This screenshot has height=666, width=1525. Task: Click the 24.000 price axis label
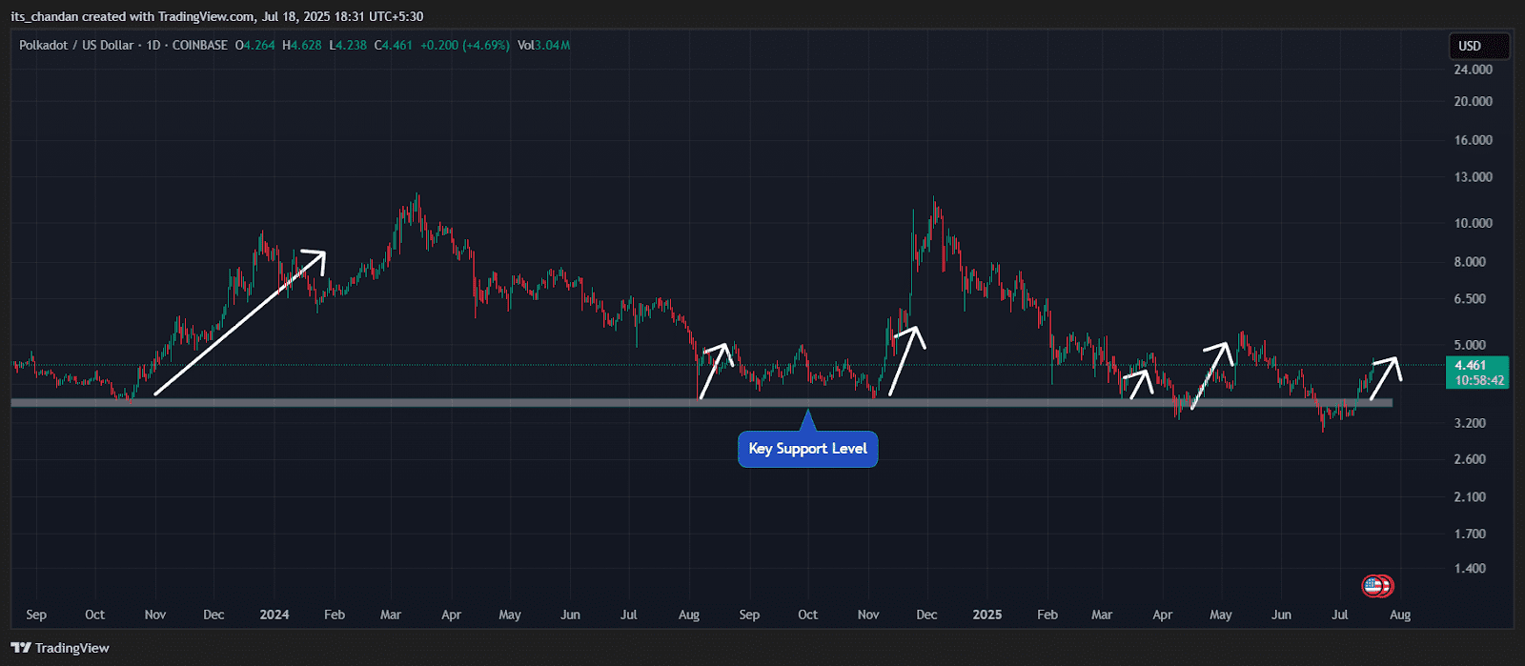click(1474, 70)
